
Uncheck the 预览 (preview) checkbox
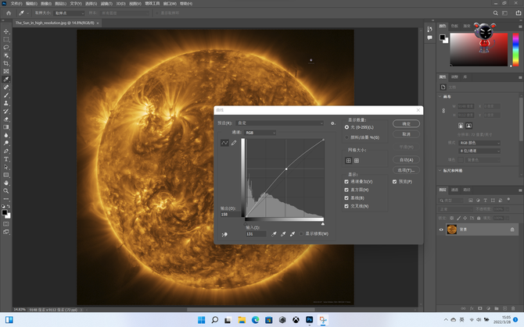395,181
